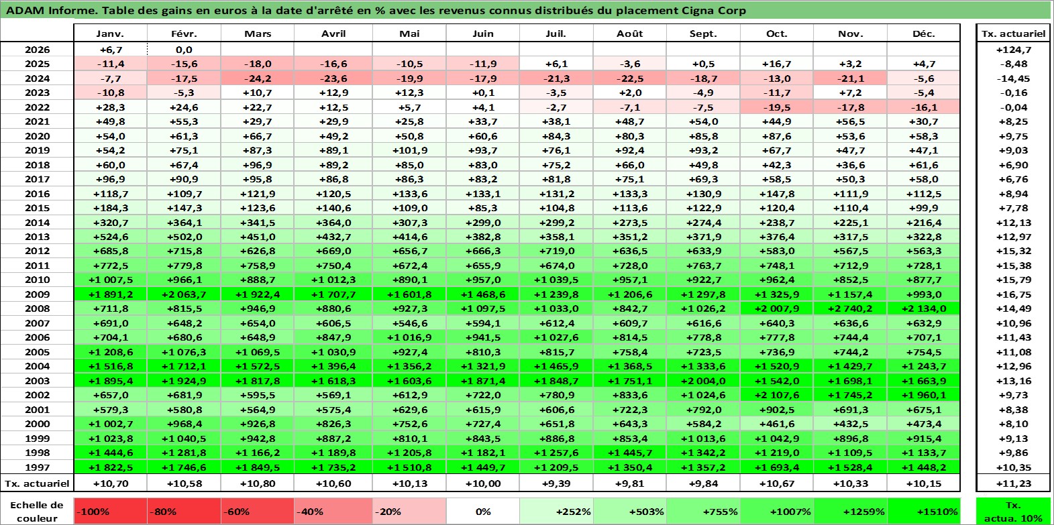Click the cell value +1 960,1

(924, 395)
